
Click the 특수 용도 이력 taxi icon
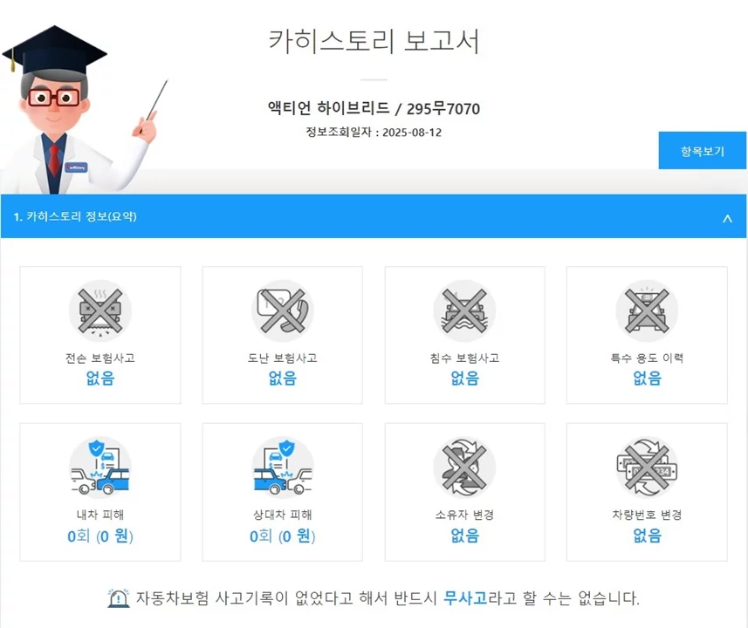click(647, 311)
